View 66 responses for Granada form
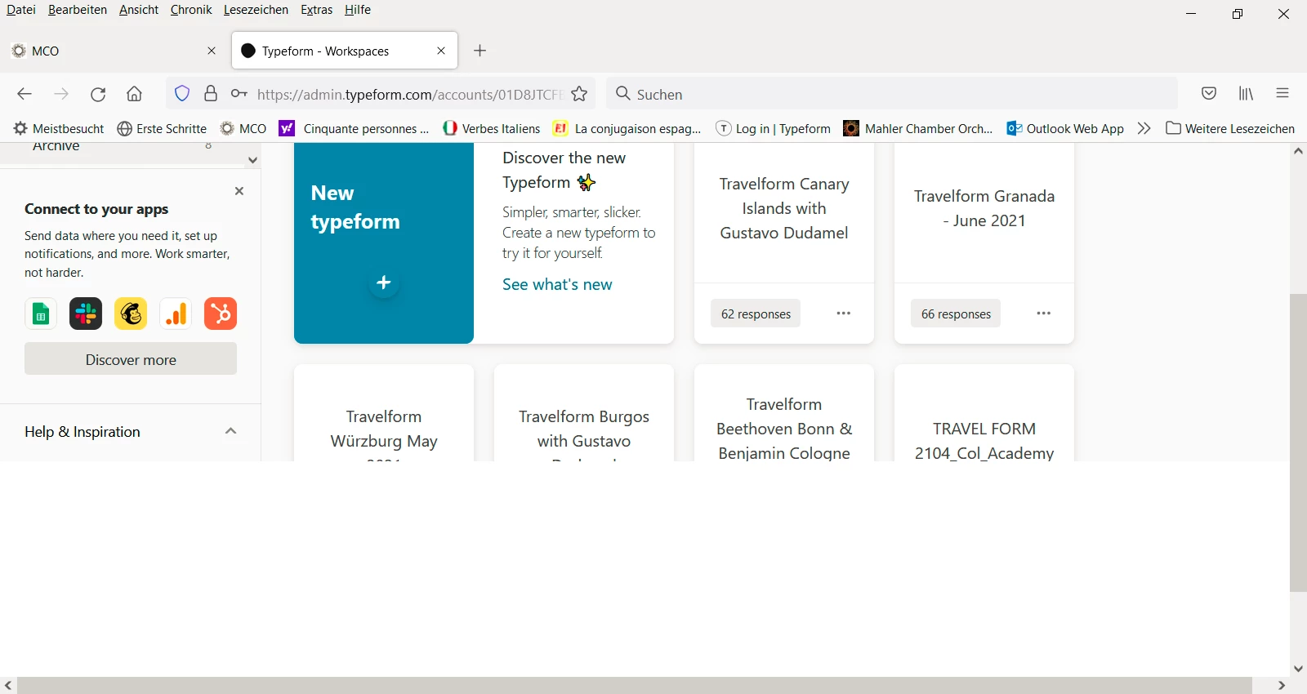 pos(956,314)
